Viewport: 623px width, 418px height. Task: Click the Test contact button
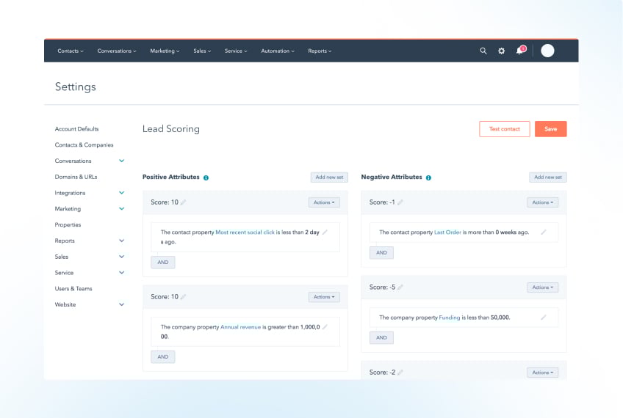pyautogui.click(x=504, y=129)
